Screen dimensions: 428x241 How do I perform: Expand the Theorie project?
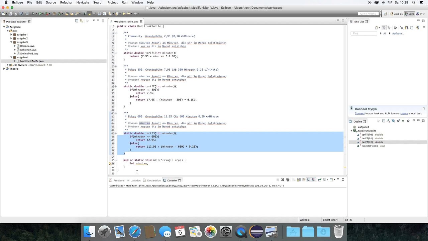pyautogui.click(x=4, y=69)
